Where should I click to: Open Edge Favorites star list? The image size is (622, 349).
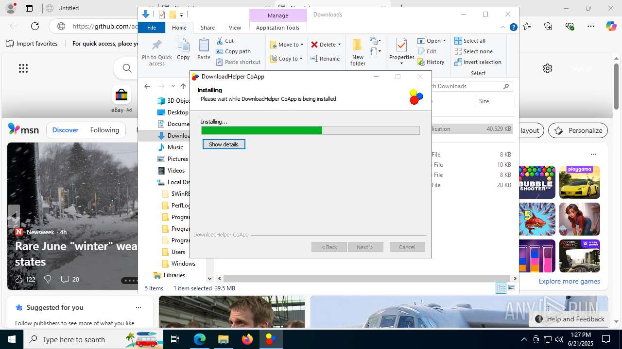pos(527,26)
